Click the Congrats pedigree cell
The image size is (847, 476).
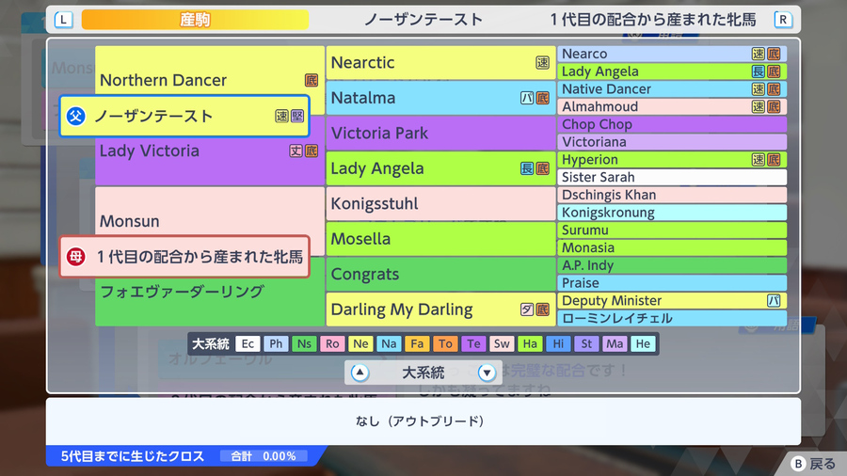(440, 274)
